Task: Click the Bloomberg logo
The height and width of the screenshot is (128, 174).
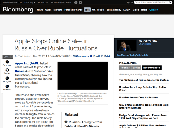Action: [x=18, y=10]
